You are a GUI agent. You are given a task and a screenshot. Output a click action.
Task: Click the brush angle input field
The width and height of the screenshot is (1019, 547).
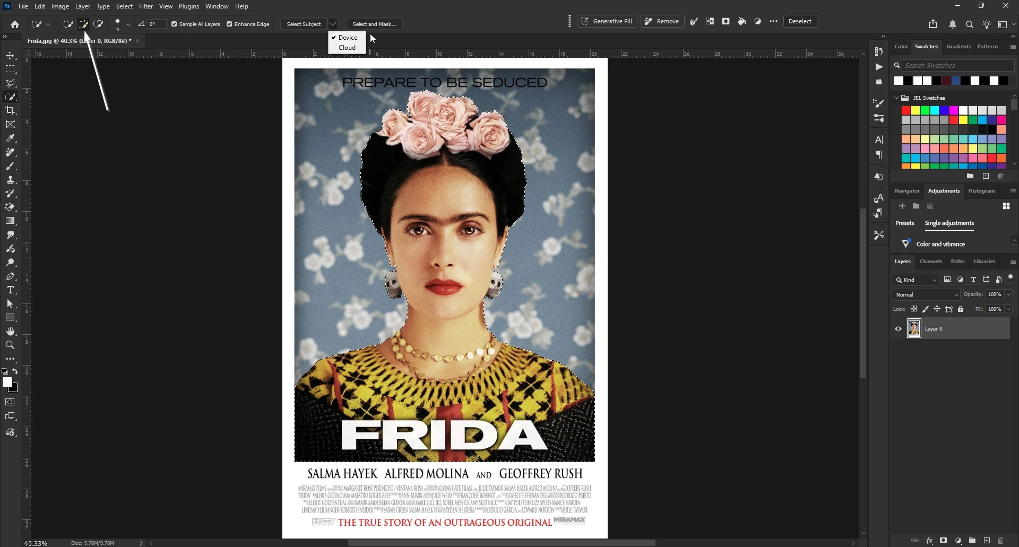157,24
